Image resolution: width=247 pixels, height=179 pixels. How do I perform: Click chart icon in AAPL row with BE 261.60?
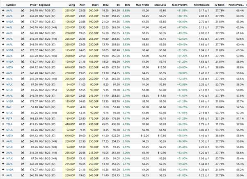pyautogui.click(x=23, y=27)
